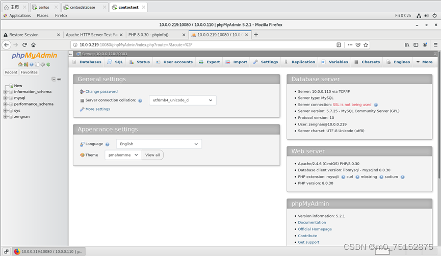Click help icon beside Server connection collation
The width and height of the screenshot is (441, 256).
tap(140, 100)
